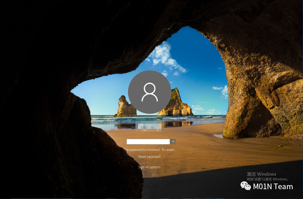Viewport: 303px width, 199px height.
Task: Open the Reset password link
Action: [149, 157]
